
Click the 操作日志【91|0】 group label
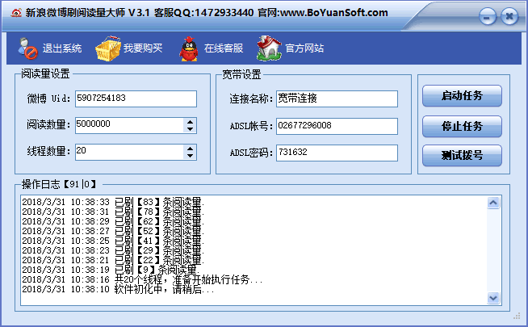[x=59, y=184]
